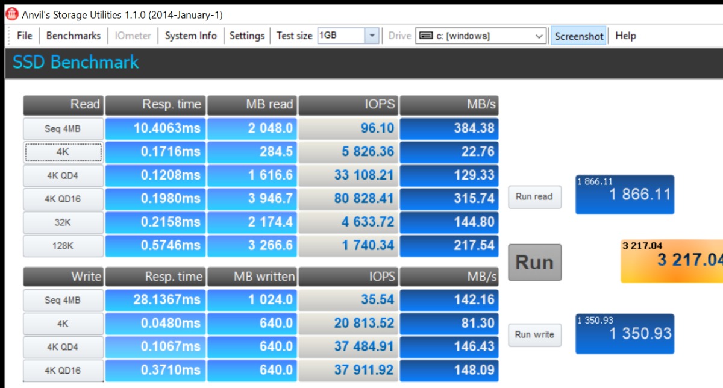Select the read Seq 4MB test button
723x388 pixels.
[x=63, y=129]
